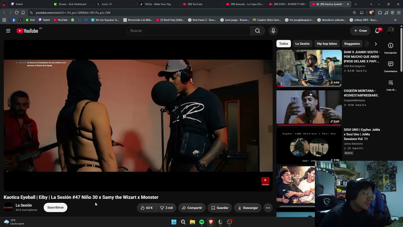The height and width of the screenshot is (227, 403).
Task: Switch to the Kamada - La Culpa tab
Action: coord(244,4)
